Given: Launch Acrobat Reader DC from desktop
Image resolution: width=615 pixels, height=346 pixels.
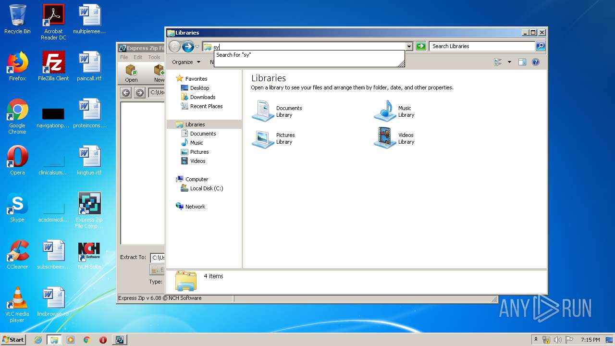Looking at the screenshot, I should point(53,22).
